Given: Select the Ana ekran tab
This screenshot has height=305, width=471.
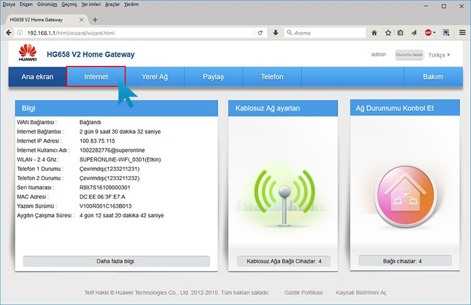Looking at the screenshot, I should [37, 77].
